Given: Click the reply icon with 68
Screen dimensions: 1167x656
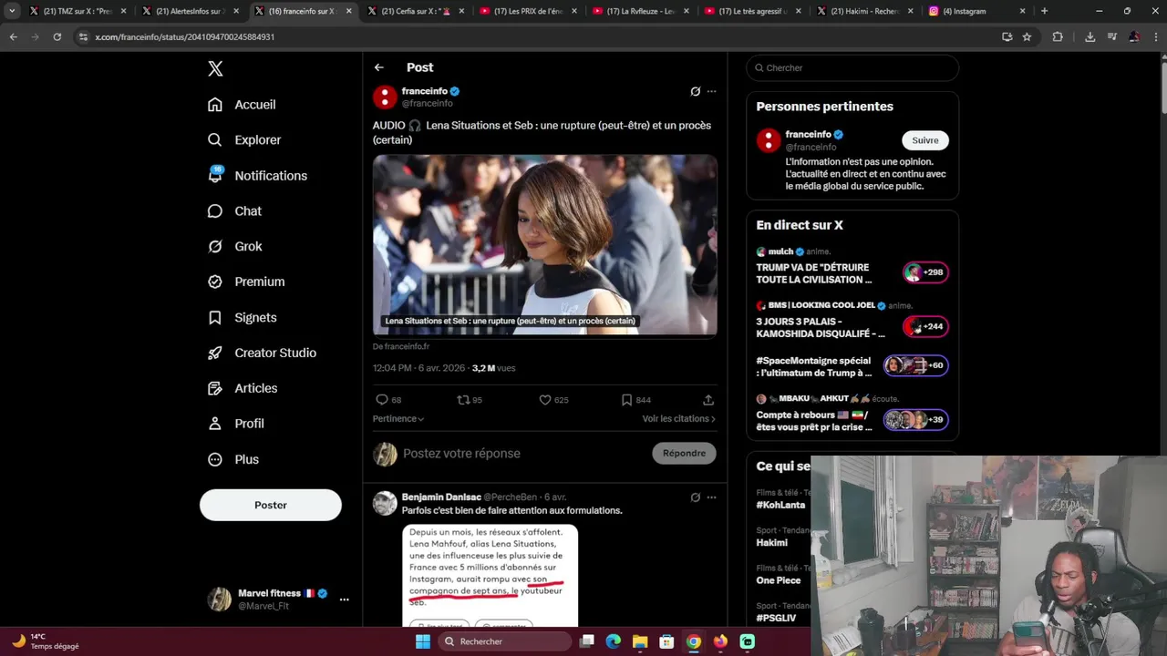Looking at the screenshot, I should (388, 400).
